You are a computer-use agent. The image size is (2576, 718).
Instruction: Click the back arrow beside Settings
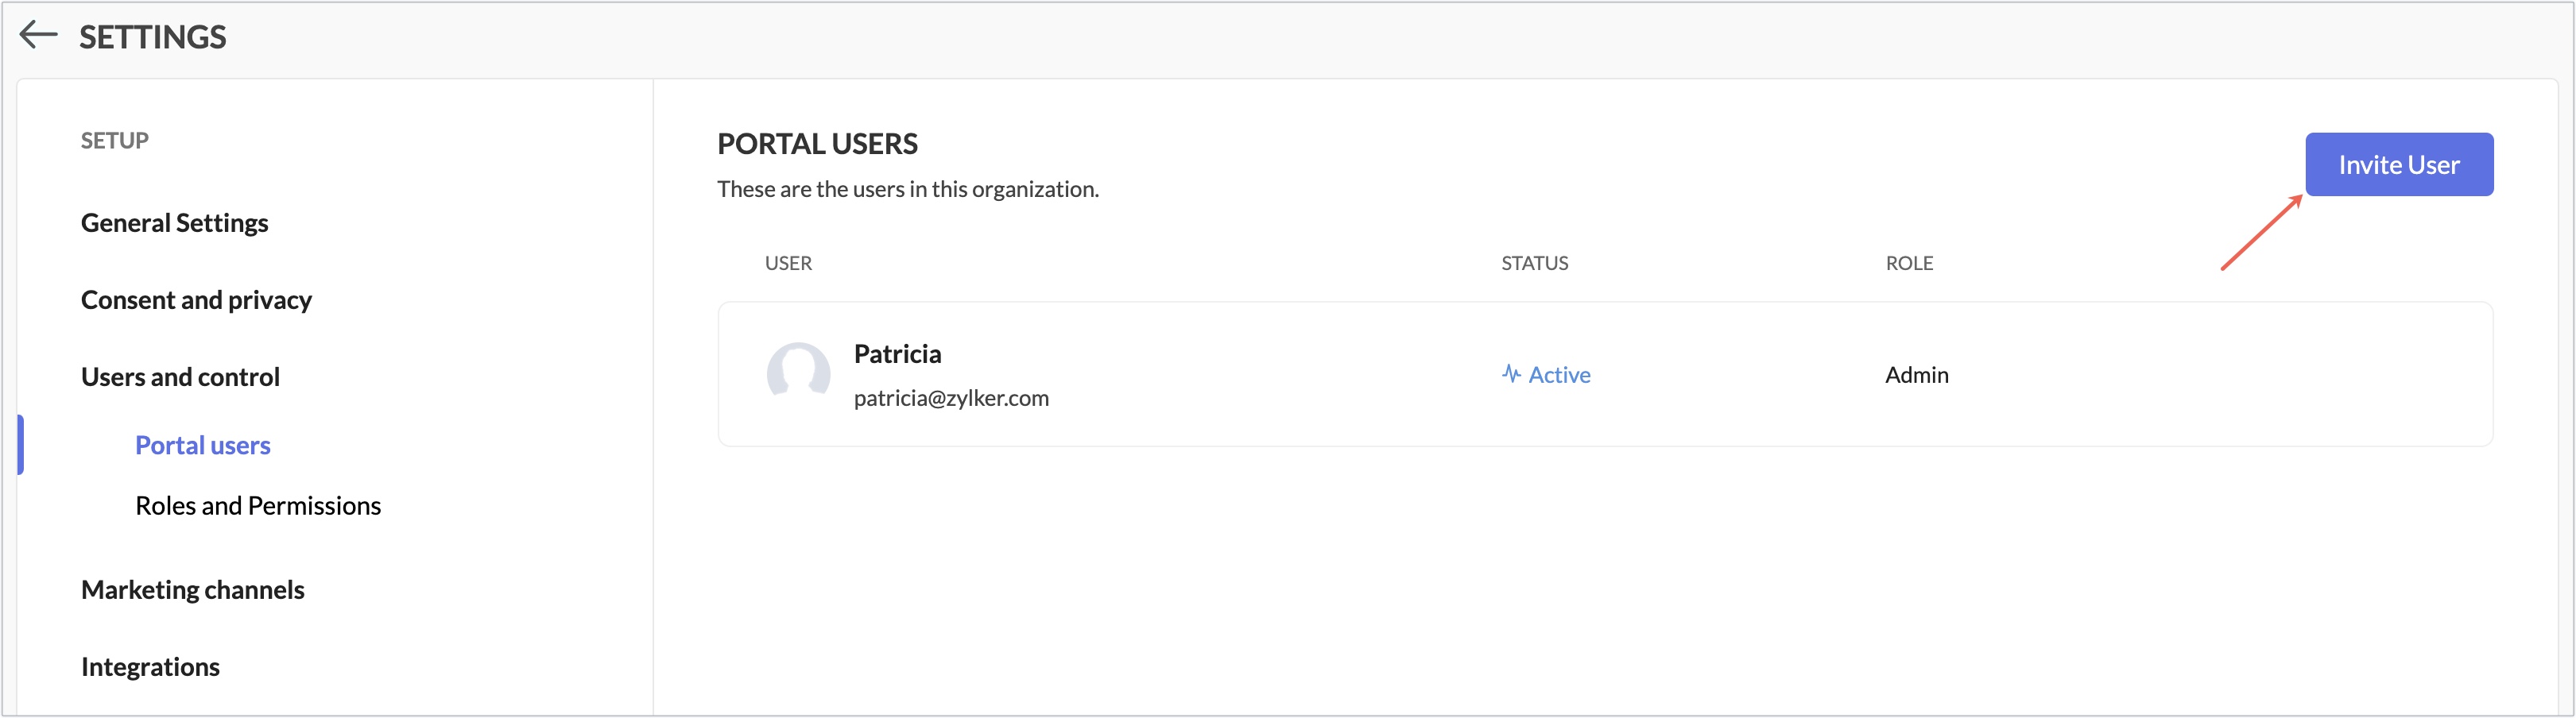tap(38, 36)
